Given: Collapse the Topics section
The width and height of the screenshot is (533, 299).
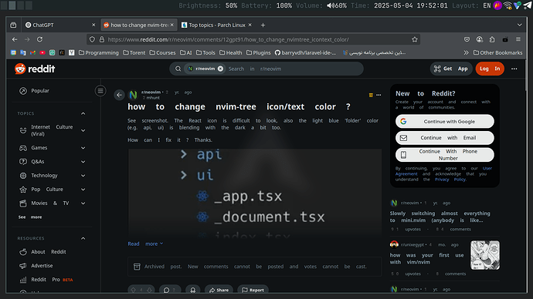Looking at the screenshot, I should [83, 113].
